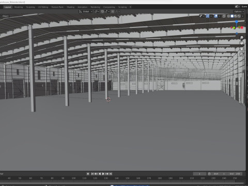
Task: Click the red X axis on gizmo
Action: (x=242, y=27)
